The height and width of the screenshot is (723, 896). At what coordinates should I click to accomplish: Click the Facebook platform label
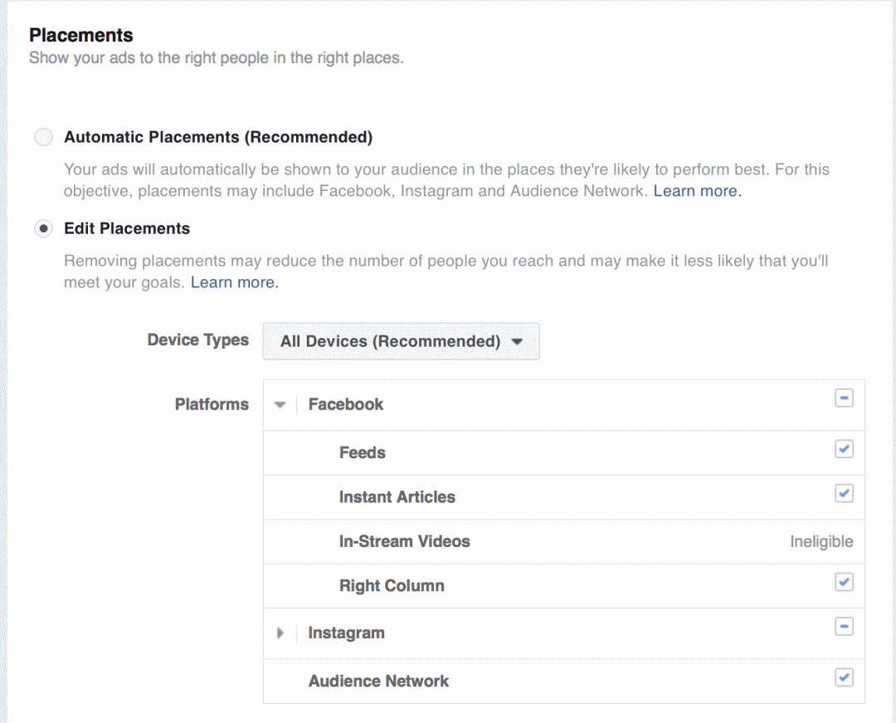[x=345, y=404]
